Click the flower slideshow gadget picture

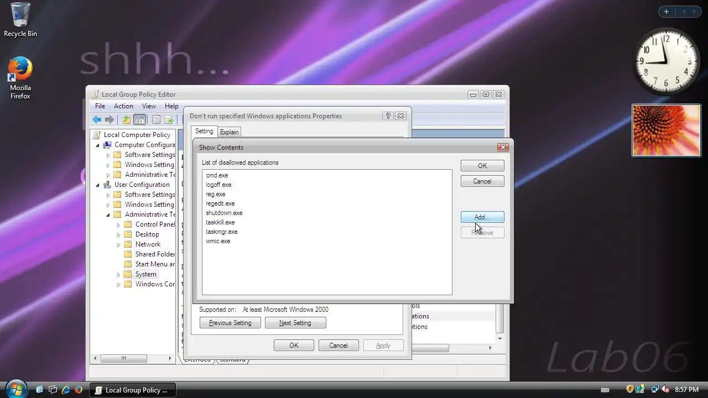point(667,130)
